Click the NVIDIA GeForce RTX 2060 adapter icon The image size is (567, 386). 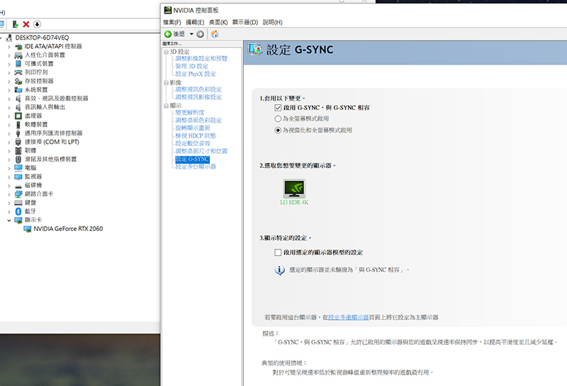(28, 229)
